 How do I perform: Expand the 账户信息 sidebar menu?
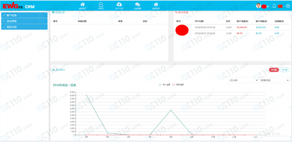click(x=24, y=15)
